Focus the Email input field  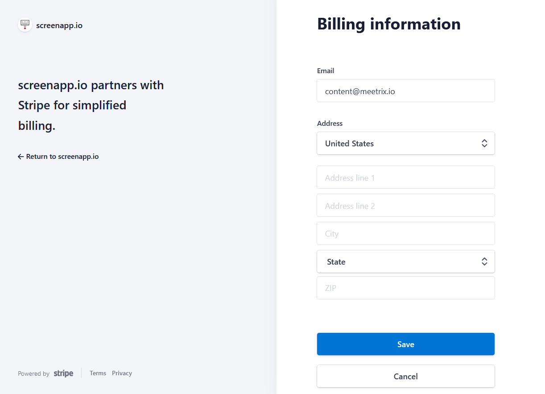point(405,91)
